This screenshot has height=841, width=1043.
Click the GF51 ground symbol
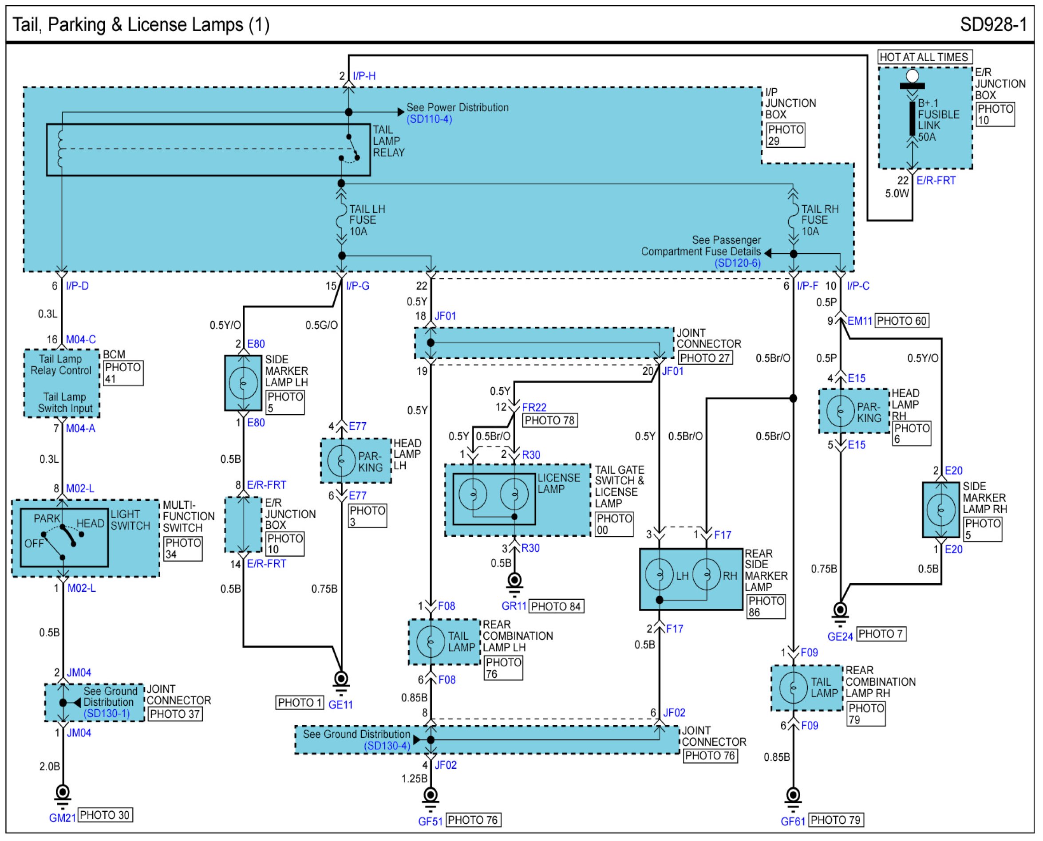(x=431, y=795)
